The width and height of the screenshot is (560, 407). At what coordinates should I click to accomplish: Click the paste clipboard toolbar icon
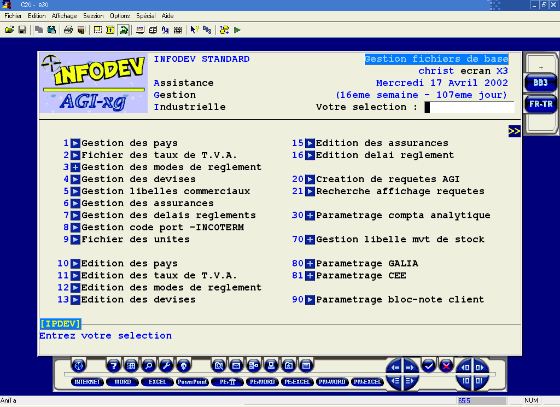pyautogui.click(x=52, y=30)
